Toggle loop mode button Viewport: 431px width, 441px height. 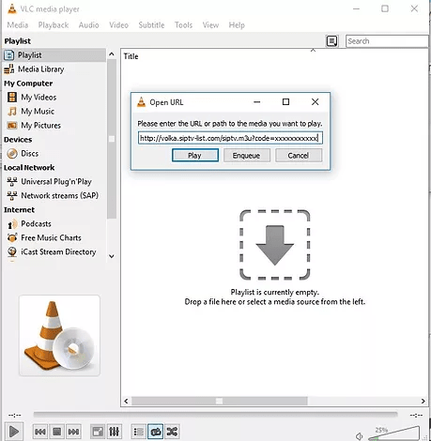[156, 432]
